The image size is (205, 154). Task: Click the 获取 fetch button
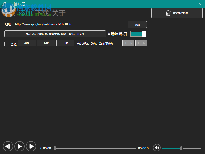point(137,24)
